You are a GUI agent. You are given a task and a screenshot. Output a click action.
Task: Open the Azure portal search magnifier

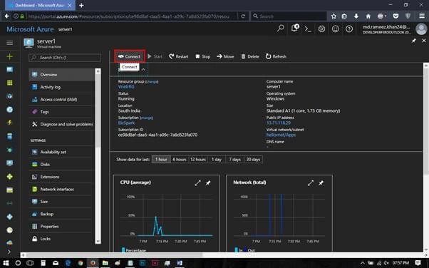tap(281, 29)
